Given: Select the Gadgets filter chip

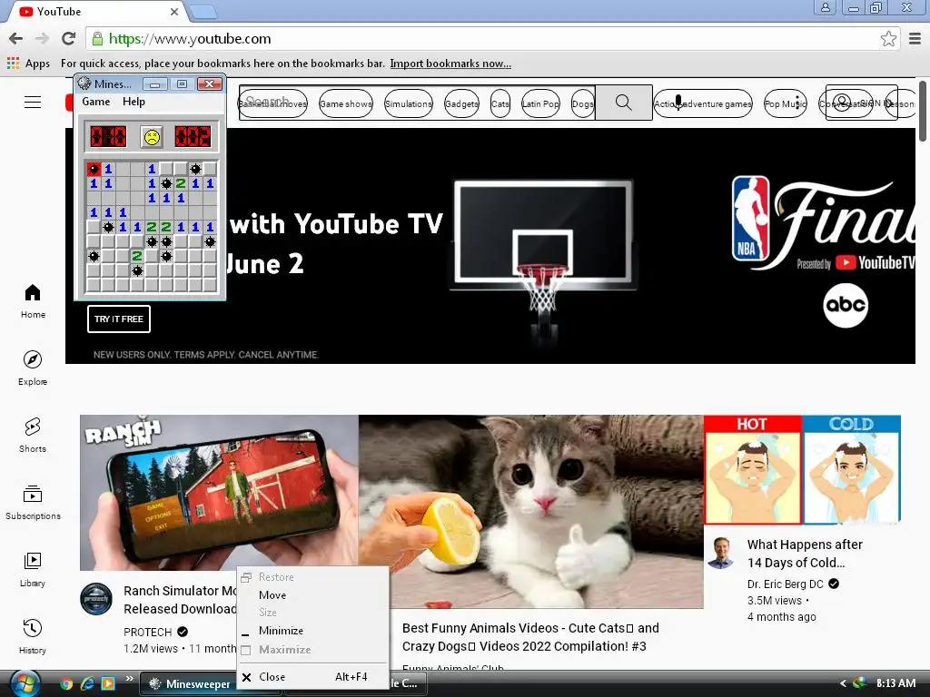Looking at the screenshot, I should 461,103.
